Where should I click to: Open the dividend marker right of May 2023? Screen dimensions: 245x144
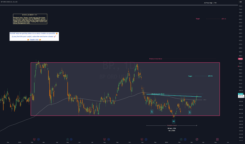coord(71,139)
